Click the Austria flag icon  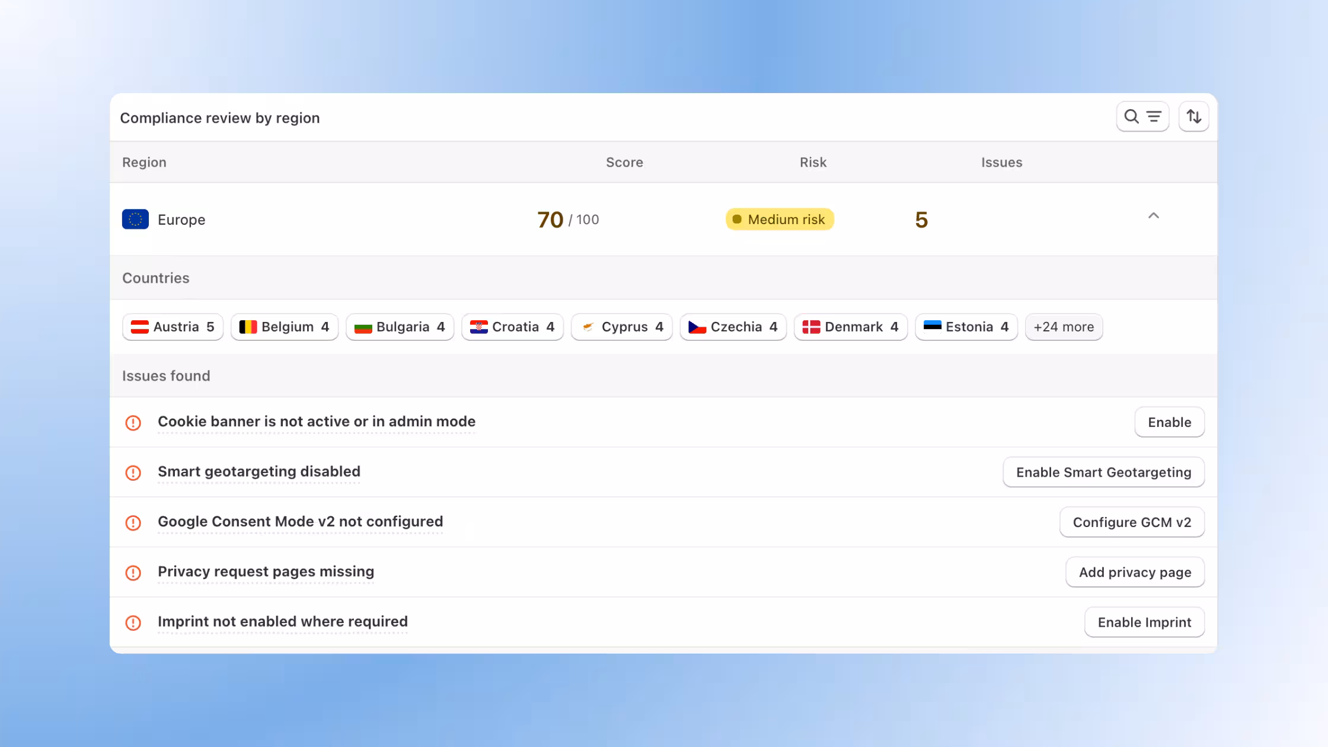140,327
